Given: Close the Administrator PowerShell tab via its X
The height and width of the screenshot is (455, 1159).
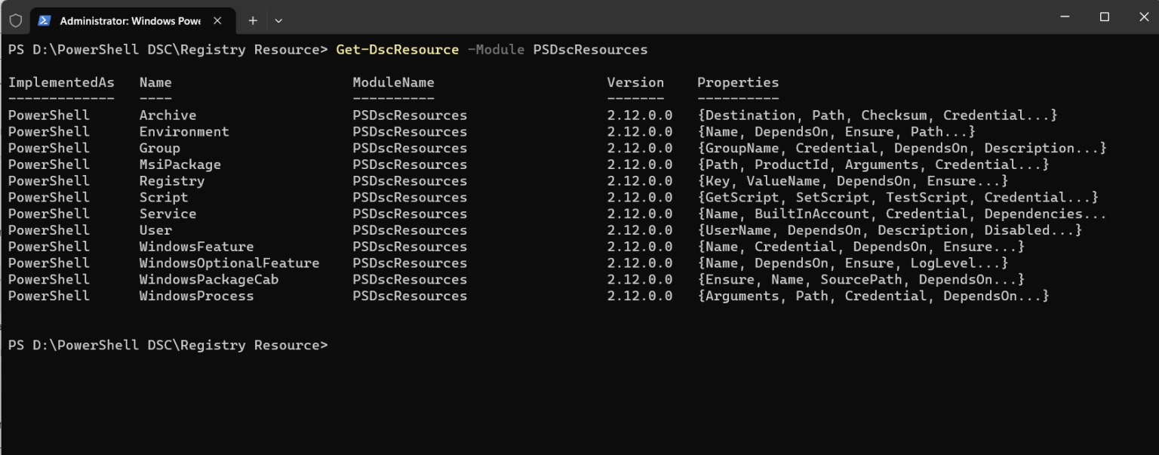Looking at the screenshot, I should coord(218,20).
